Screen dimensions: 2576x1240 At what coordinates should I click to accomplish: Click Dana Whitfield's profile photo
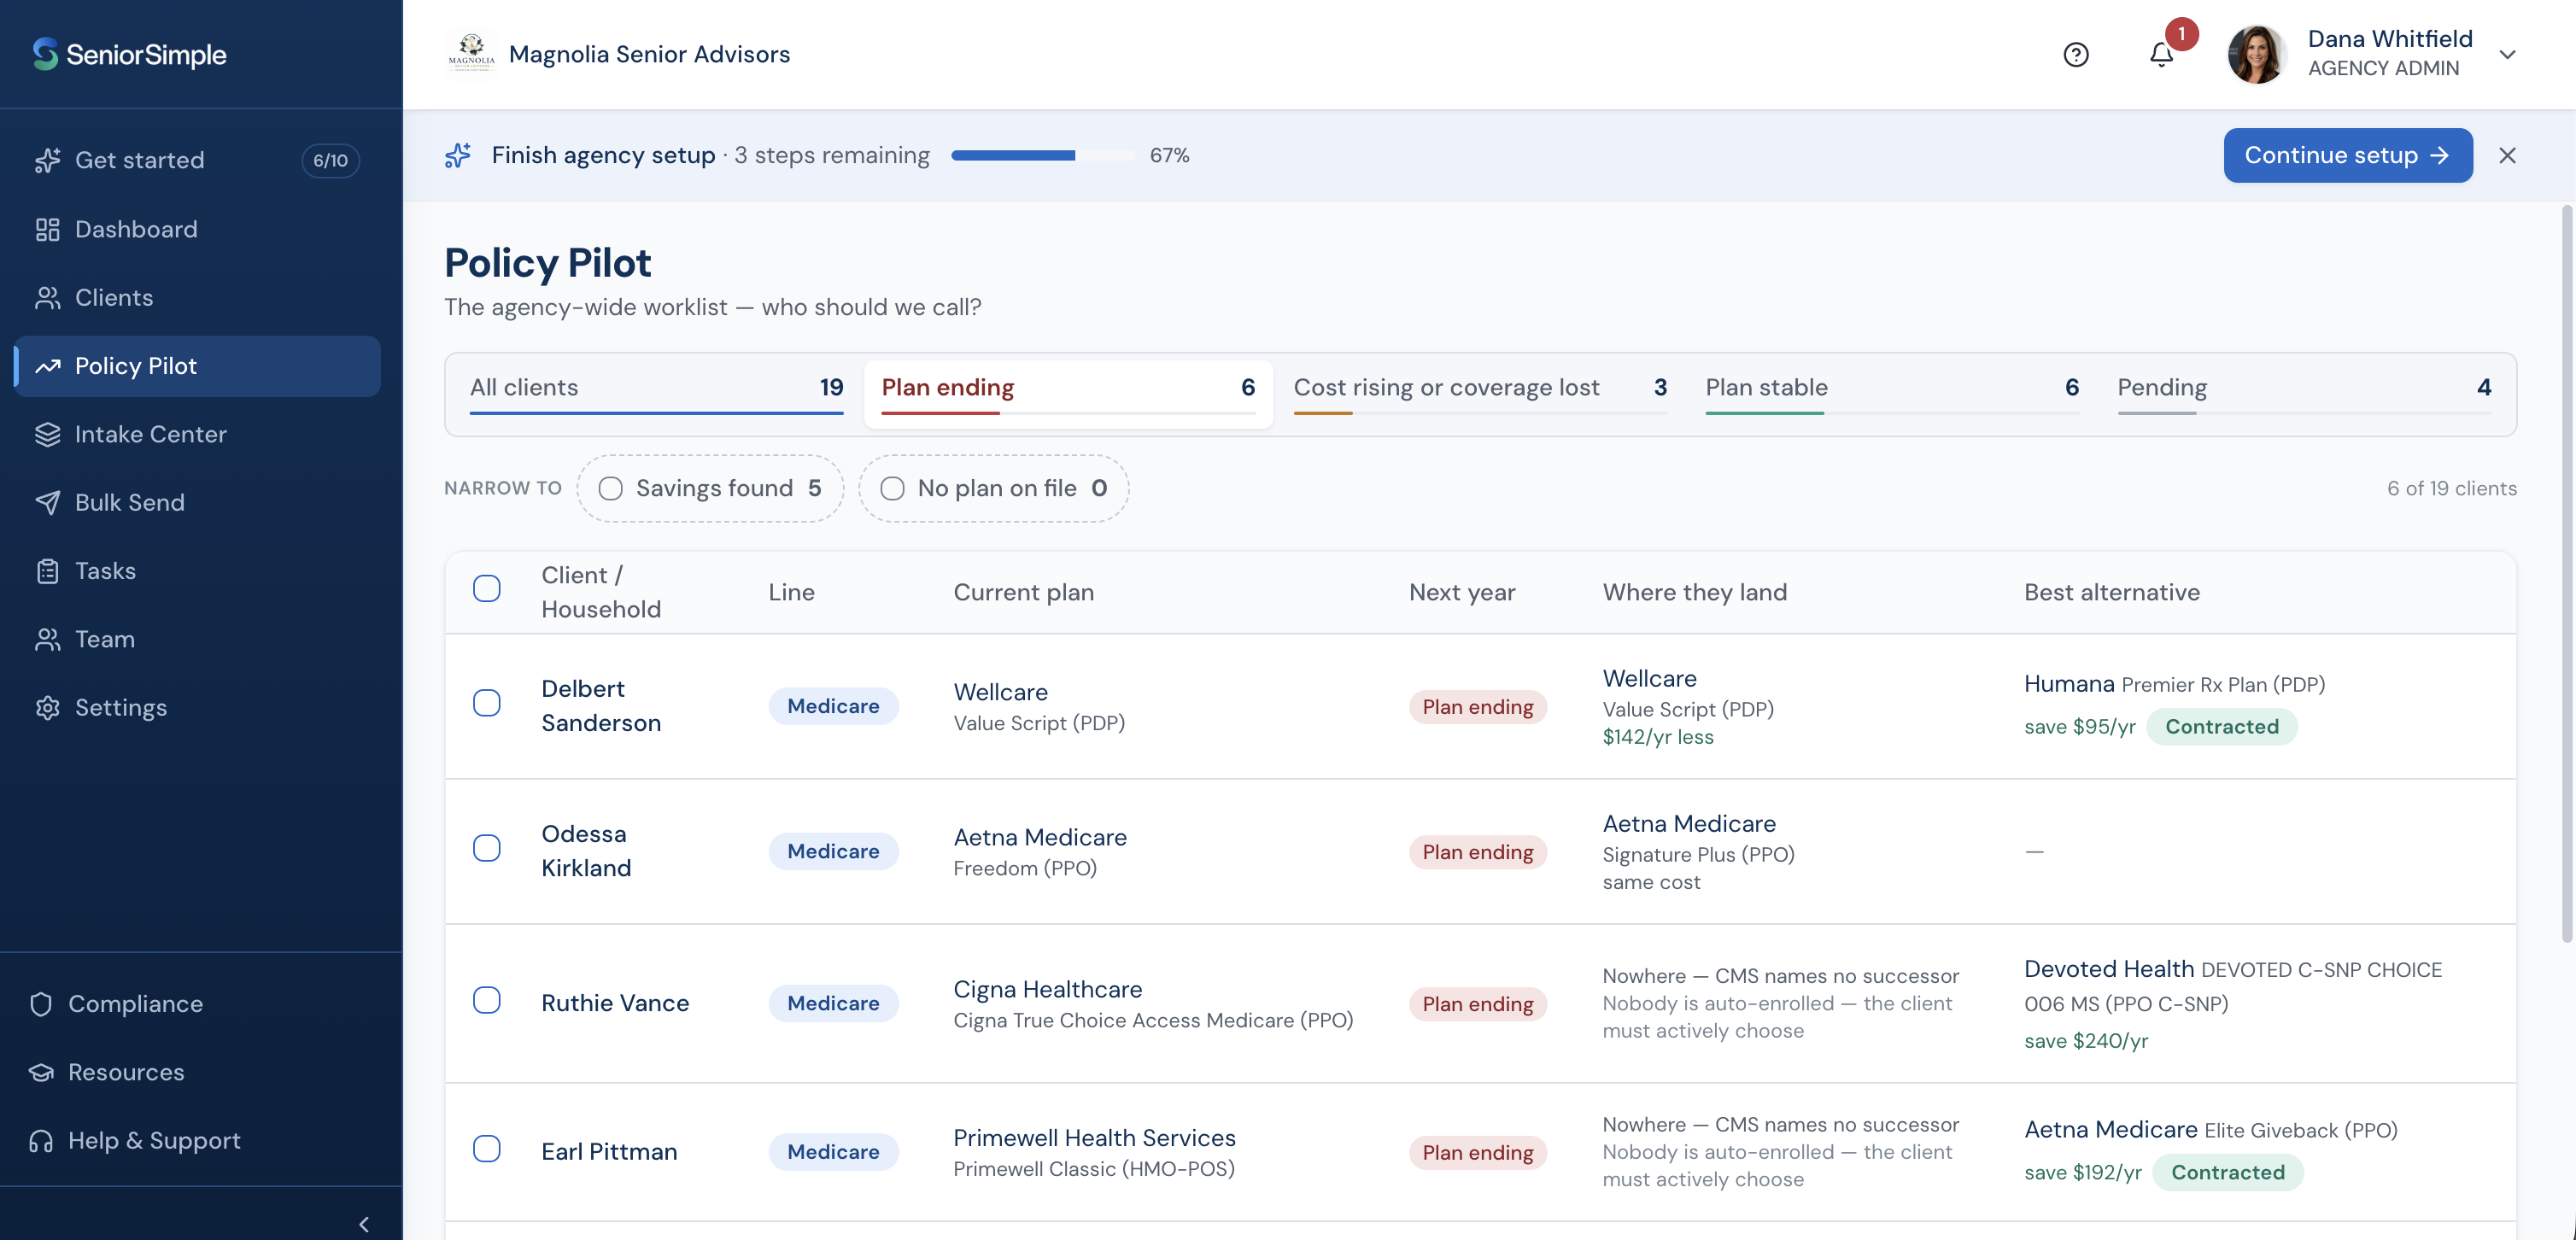coord(2257,54)
